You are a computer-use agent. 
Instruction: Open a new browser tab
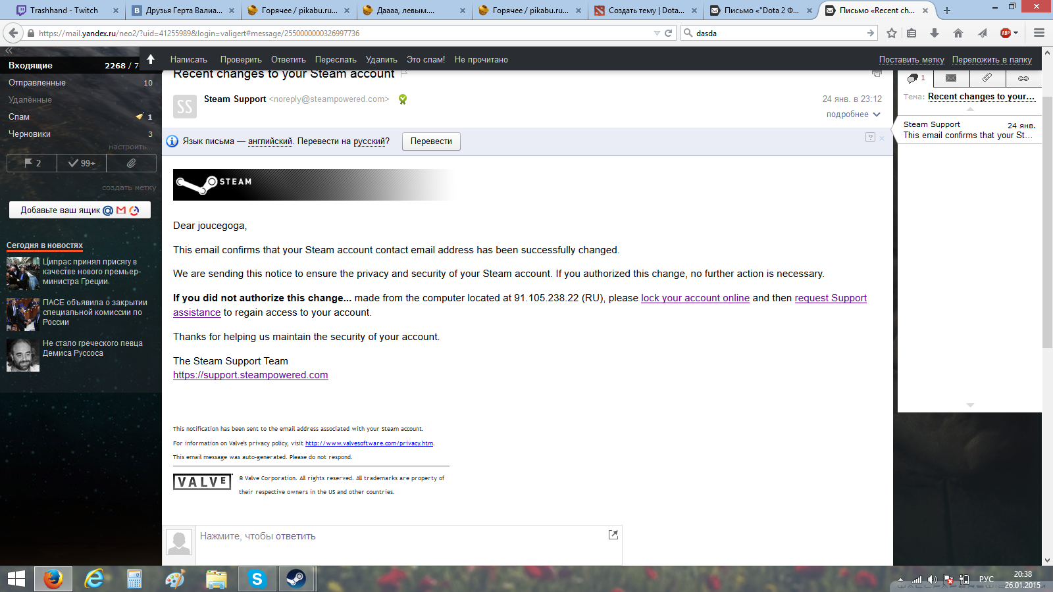pos(947,11)
